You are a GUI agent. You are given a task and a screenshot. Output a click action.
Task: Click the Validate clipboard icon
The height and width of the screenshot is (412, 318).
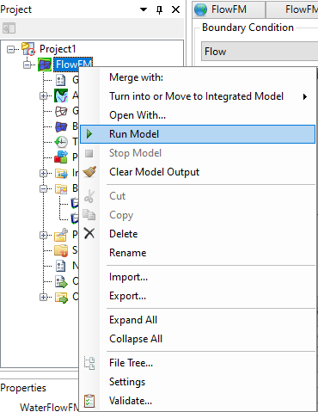click(89, 401)
